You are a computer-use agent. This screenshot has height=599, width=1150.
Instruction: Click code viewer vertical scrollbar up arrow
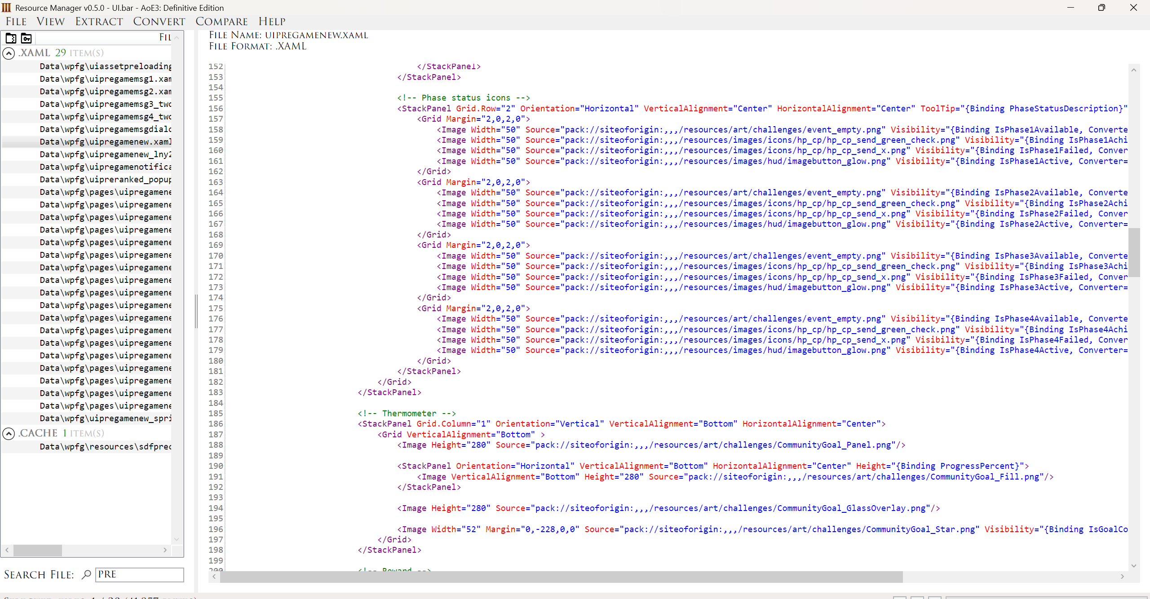pyautogui.click(x=1134, y=70)
